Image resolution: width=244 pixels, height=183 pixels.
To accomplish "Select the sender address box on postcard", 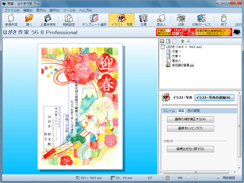I will 52,128.
